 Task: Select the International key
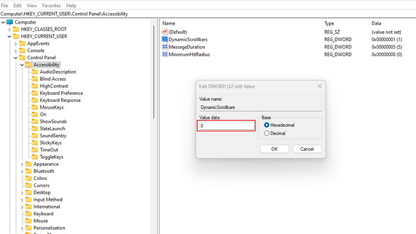47,207
